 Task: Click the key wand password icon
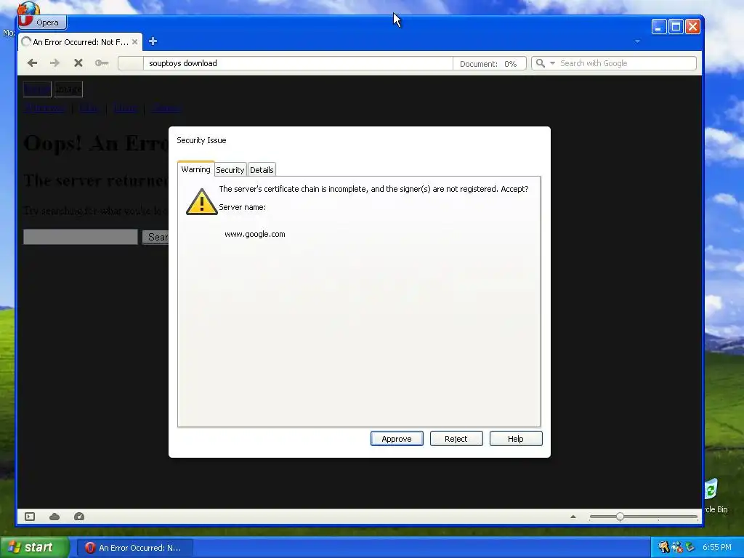coord(102,63)
